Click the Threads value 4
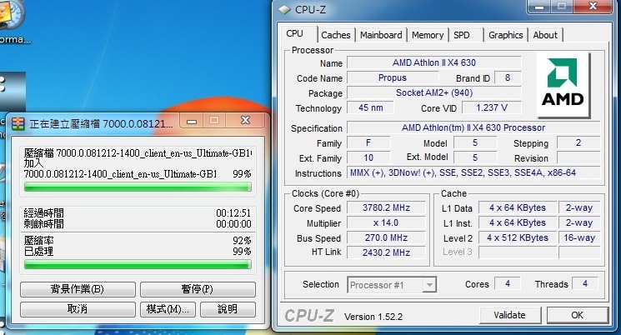This screenshot has height=335, width=621. coord(585,283)
